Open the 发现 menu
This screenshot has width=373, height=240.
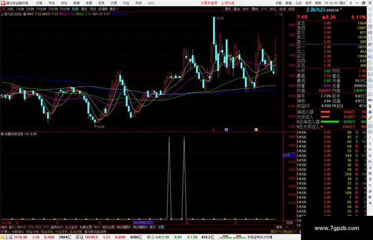(x=101, y=3)
